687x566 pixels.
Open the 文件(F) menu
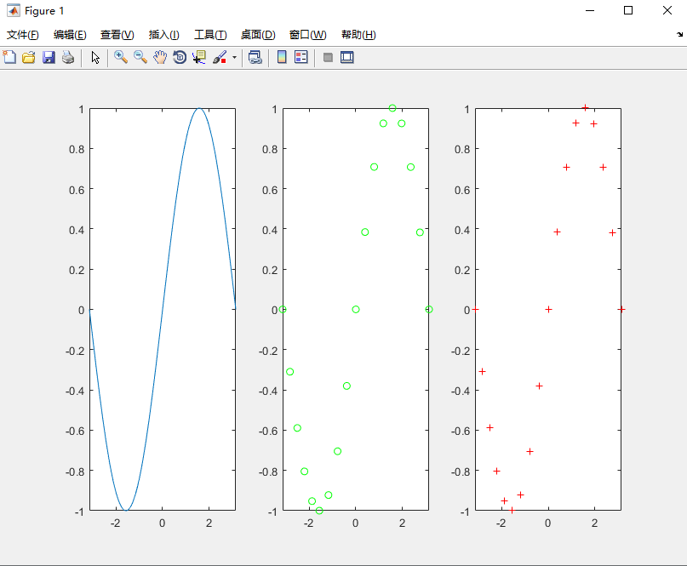tap(22, 35)
